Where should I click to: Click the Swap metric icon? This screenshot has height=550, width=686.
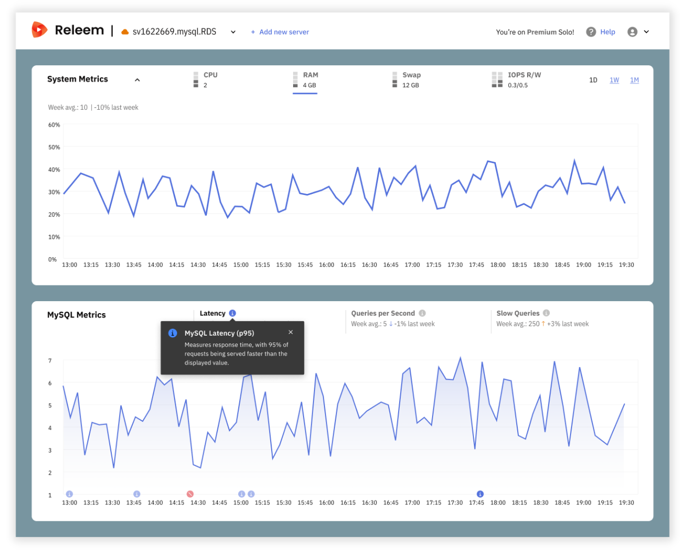click(394, 79)
